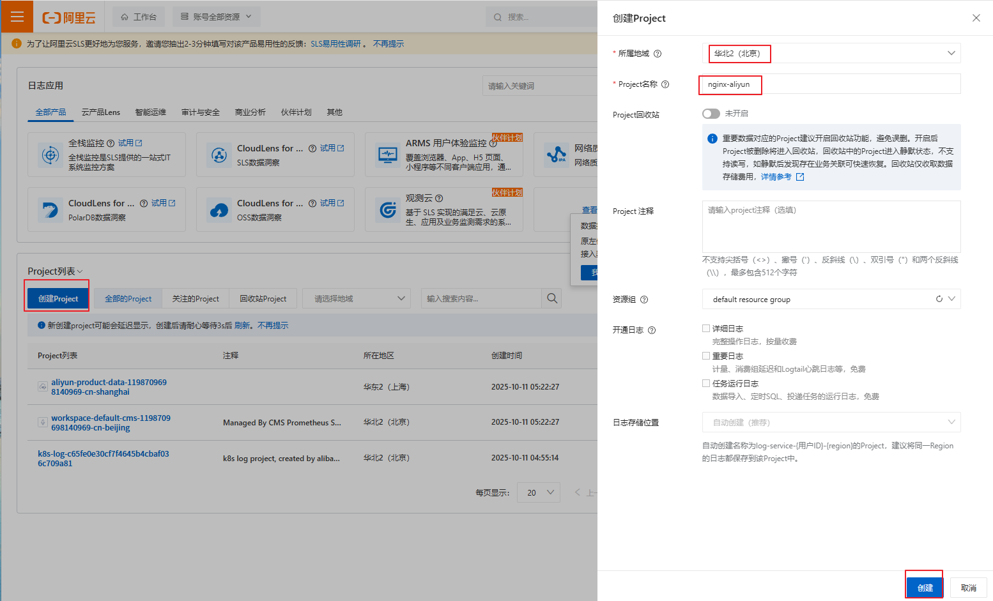Click the 全栈监控 product icon
Screen dimensions: 993x601
[50, 155]
